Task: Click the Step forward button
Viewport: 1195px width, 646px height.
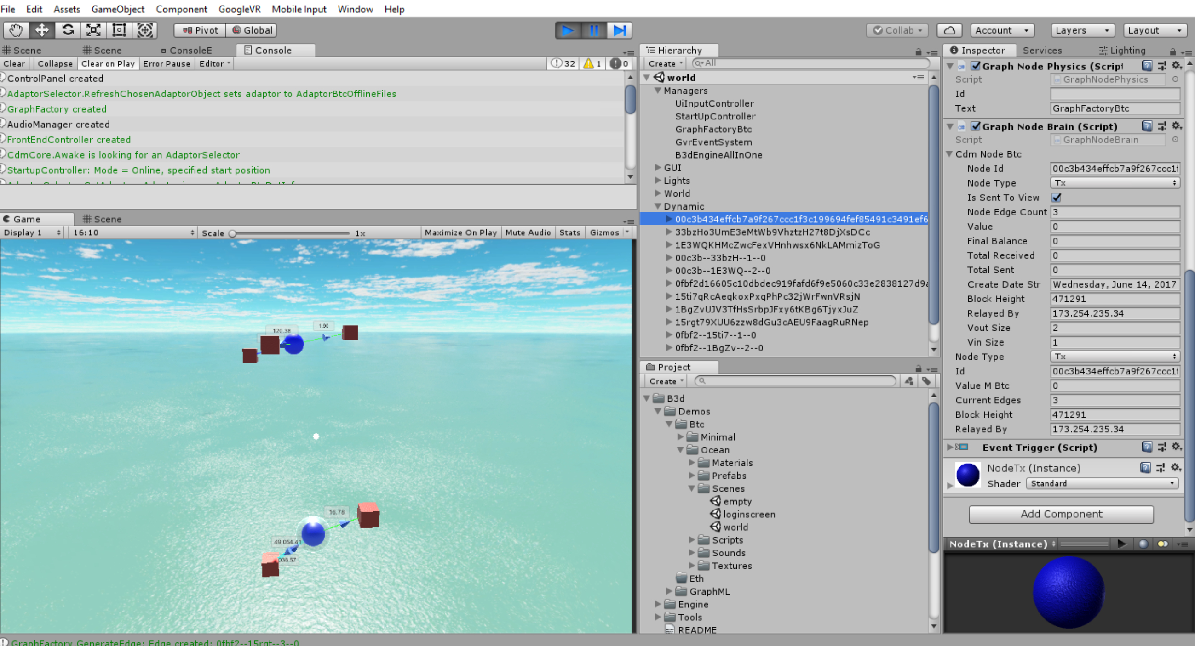Action: point(620,30)
